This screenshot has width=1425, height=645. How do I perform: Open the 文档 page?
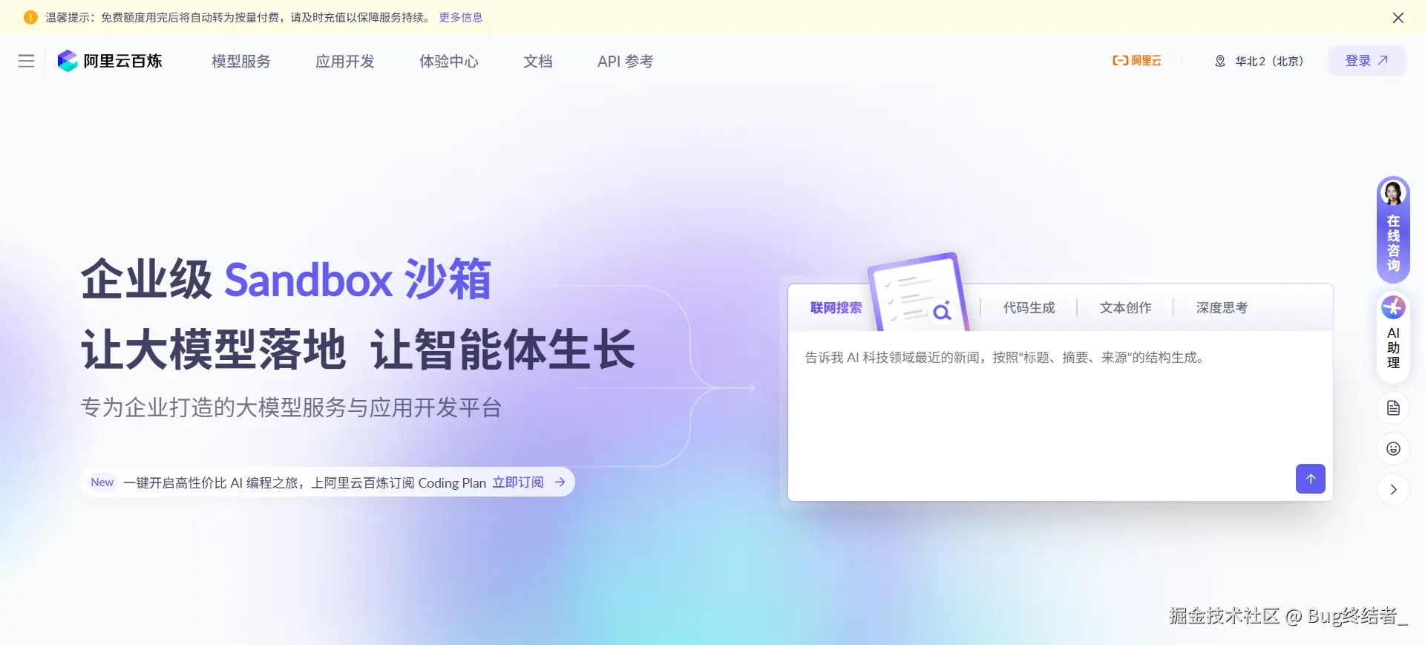click(538, 61)
